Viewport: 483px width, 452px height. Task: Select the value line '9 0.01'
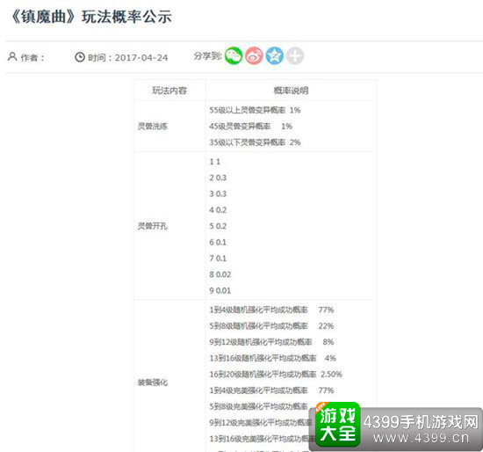pyautogui.click(x=220, y=290)
